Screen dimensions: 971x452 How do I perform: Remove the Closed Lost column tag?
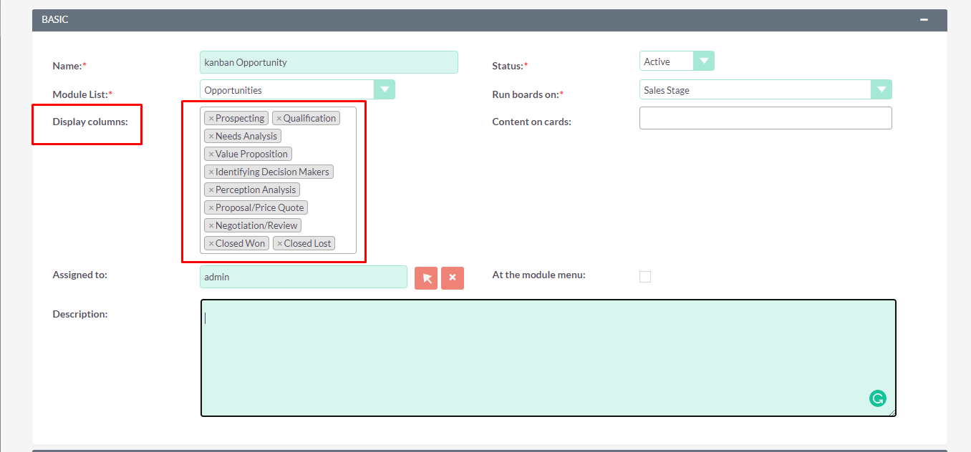pos(280,243)
